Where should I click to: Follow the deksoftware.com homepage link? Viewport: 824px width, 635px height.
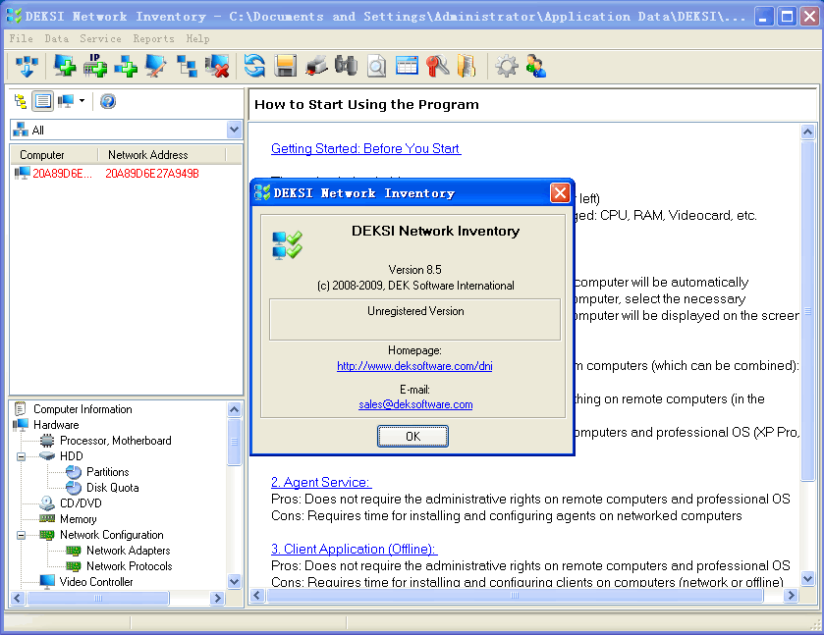click(x=413, y=366)
